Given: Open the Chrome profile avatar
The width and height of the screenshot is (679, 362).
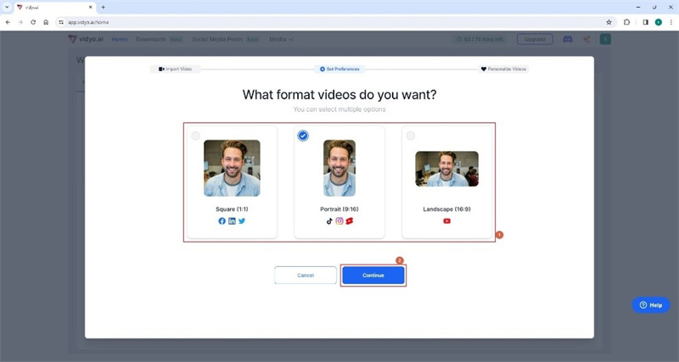Looking at the screenshot, I should 659,22.
